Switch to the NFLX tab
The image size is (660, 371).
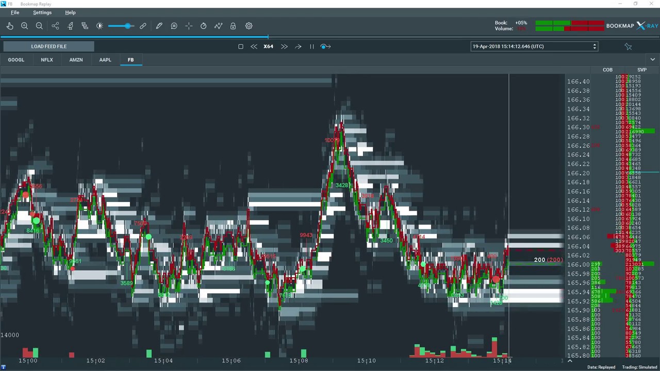tap(47, 60)
